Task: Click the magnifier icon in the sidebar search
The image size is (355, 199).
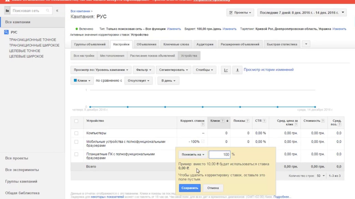Action: tap(48, 11)
